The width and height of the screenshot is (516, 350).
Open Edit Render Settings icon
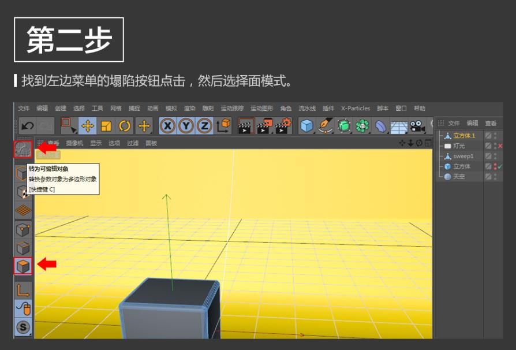click(283, 125)
